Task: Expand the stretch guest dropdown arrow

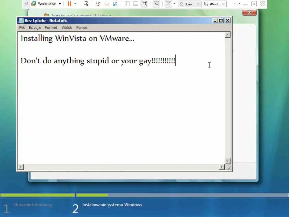Action: tap(174, 4)
